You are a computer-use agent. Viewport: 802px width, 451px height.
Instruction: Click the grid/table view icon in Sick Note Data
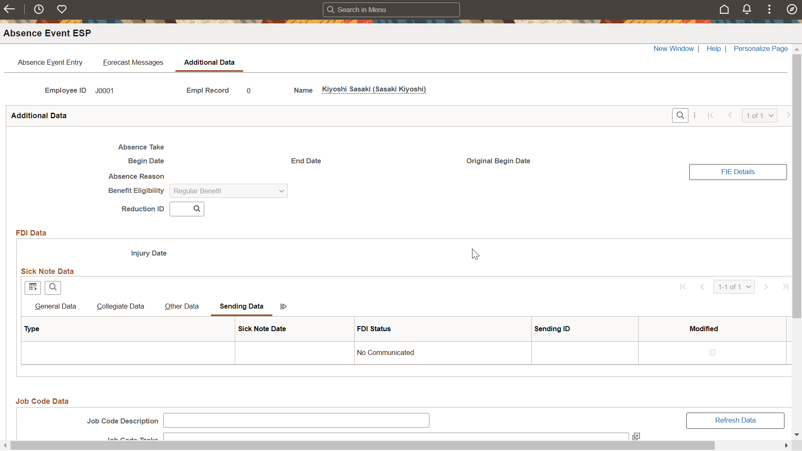click(x=33, y=287)
